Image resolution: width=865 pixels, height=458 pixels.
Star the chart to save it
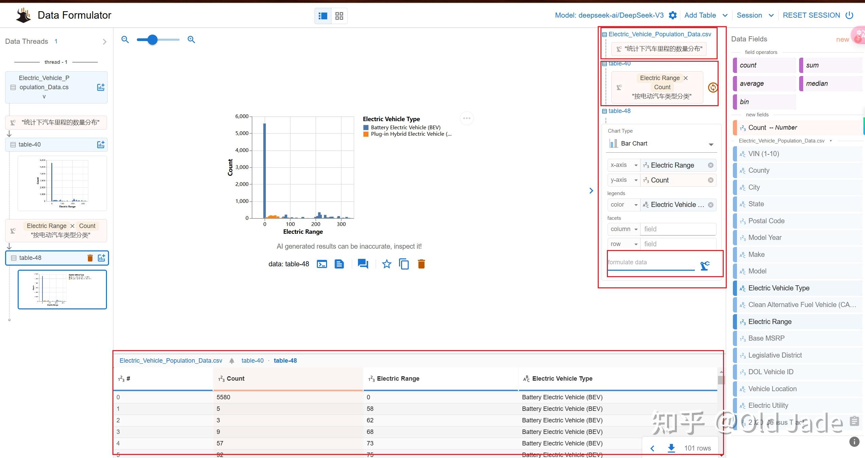point(386,264)
